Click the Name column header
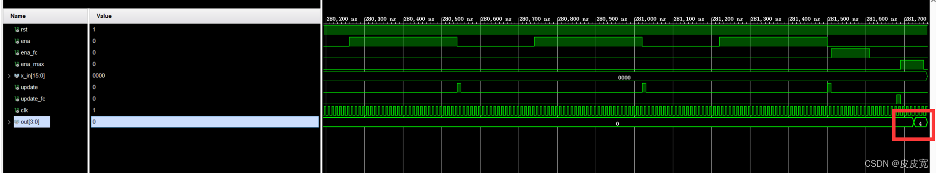 point(45,16)
